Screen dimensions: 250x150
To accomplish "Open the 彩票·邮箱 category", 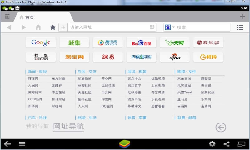I will tap(187, 118).
